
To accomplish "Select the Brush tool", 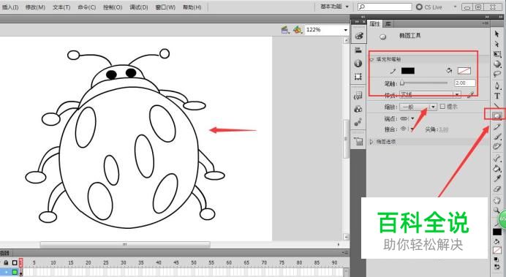I will 497,137.
